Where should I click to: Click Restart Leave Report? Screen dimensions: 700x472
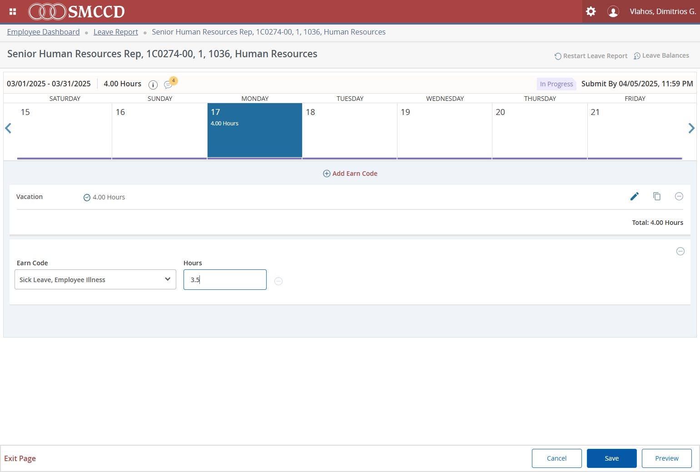(x=591, y=56)
